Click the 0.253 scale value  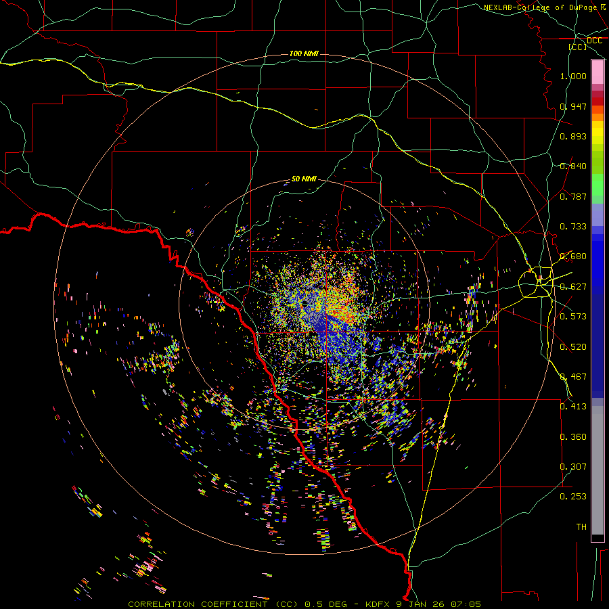point(573,497)
